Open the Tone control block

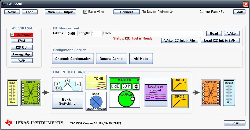click(x=96, y=82)
